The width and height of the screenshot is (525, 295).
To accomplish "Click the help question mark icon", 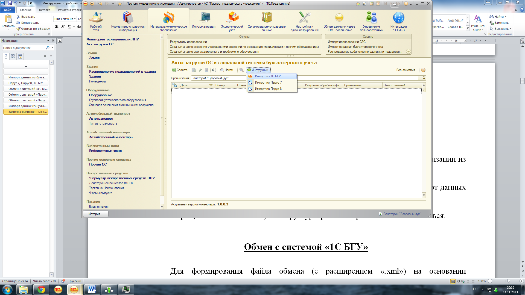I will pyautogui.click(x=423, y=70).
